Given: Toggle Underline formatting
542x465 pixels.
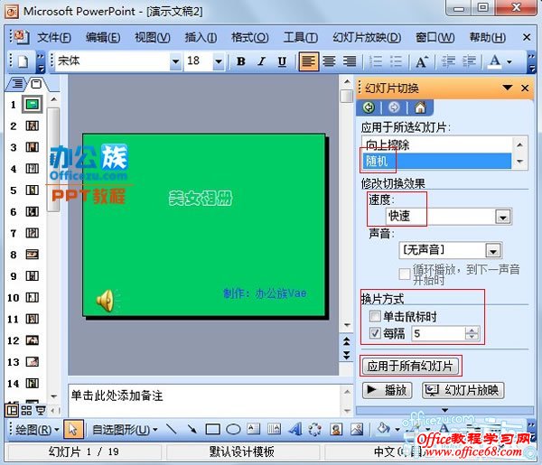Looking at the screenshot, I should (282, 61).
